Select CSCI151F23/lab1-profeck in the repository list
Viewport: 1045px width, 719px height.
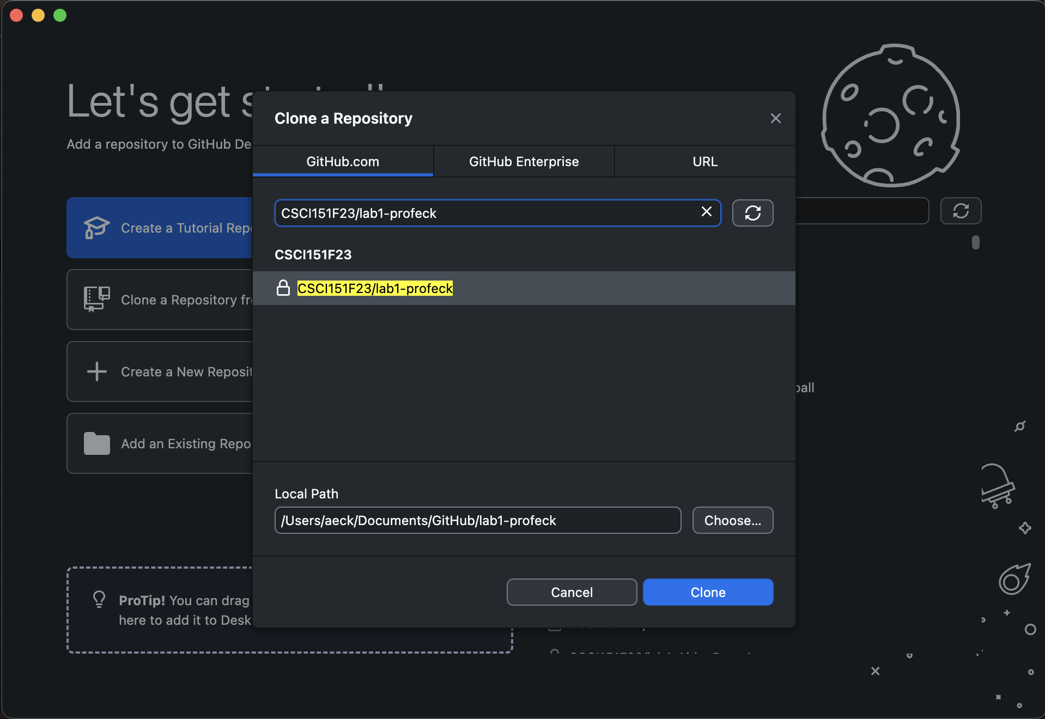tap(375, 288)
